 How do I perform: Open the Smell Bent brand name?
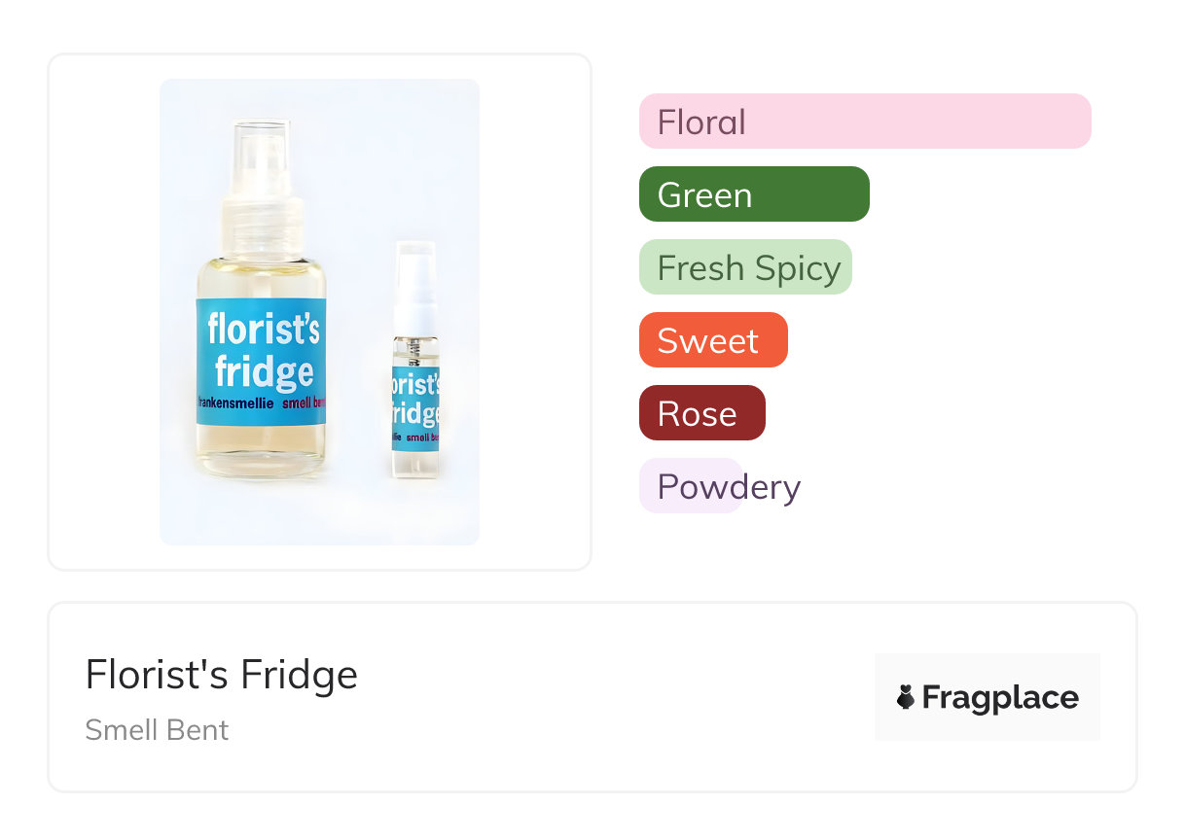point(157,729)
